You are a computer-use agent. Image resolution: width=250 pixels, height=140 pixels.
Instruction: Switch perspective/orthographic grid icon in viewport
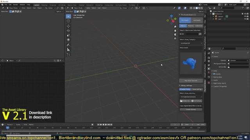[x=175, y=38]
